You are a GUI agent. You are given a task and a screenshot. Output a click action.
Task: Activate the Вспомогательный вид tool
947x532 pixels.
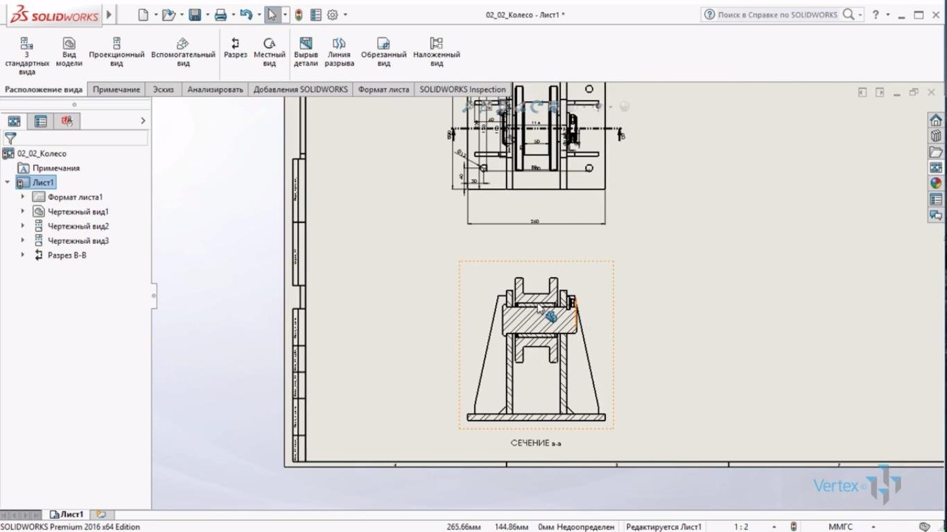pyautogui.click(x=183, y=48)
